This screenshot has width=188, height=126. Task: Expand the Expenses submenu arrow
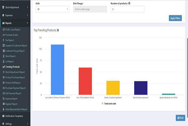(27, 15)
